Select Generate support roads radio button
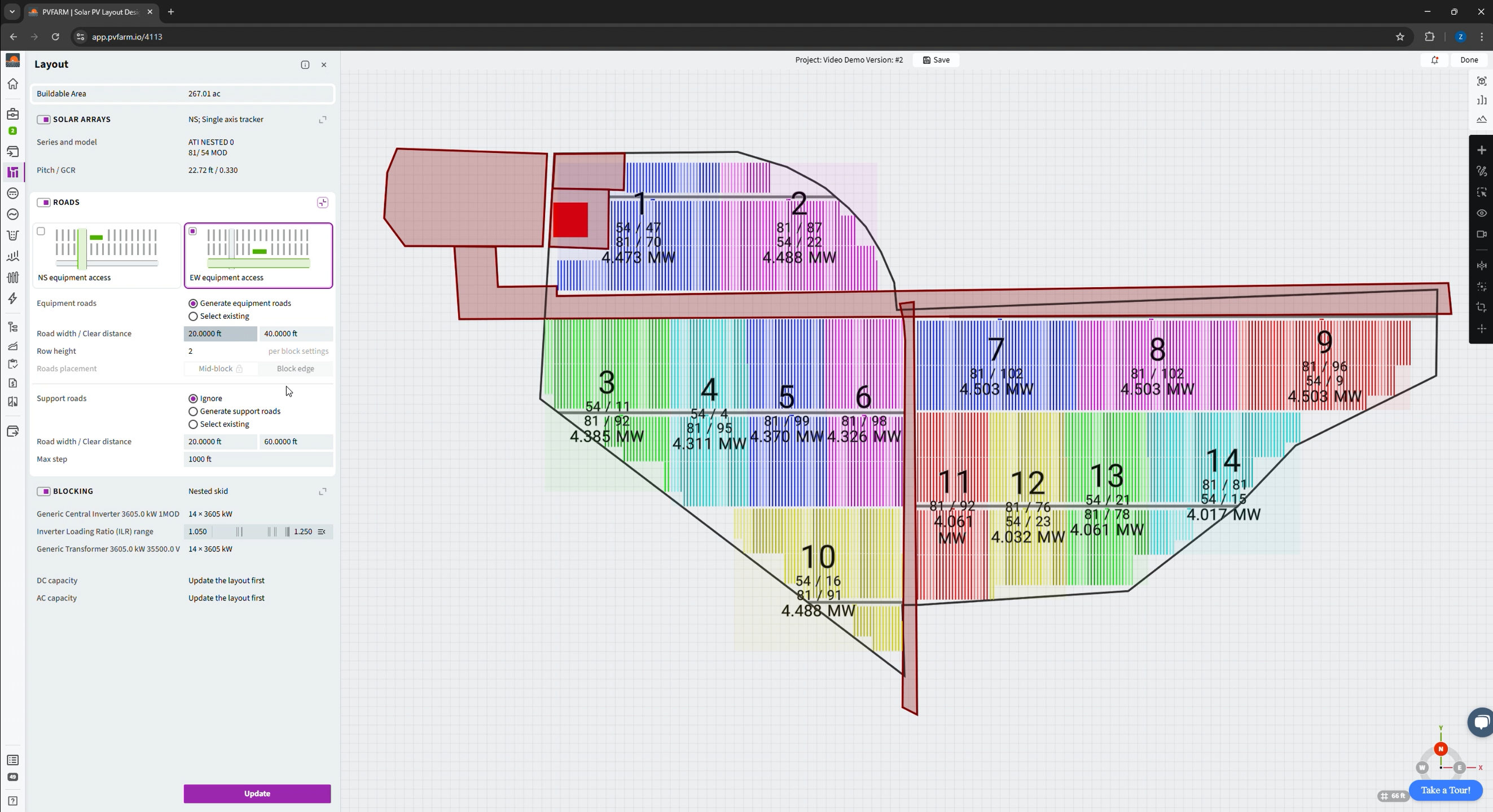 (x=193, y=411)
